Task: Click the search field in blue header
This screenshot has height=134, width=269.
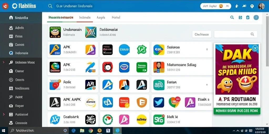Action: coord(74,6)
